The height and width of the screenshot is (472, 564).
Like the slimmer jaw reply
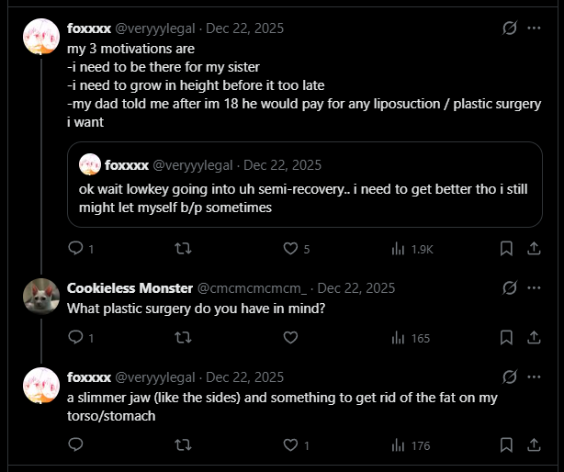pos(291,445)
